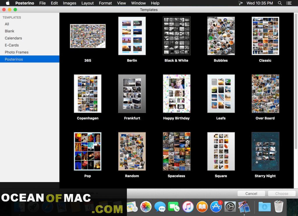The image size is (298, 216).
Task: Click the Choose button
Action: click(282, 193)
